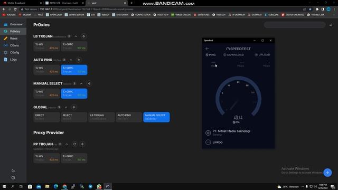Choose REJECT in GLOBAL group
This screenshot has width=338, height=190.
click(x=74, y=117)
